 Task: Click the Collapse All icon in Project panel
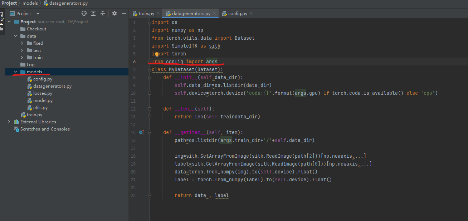103,13
